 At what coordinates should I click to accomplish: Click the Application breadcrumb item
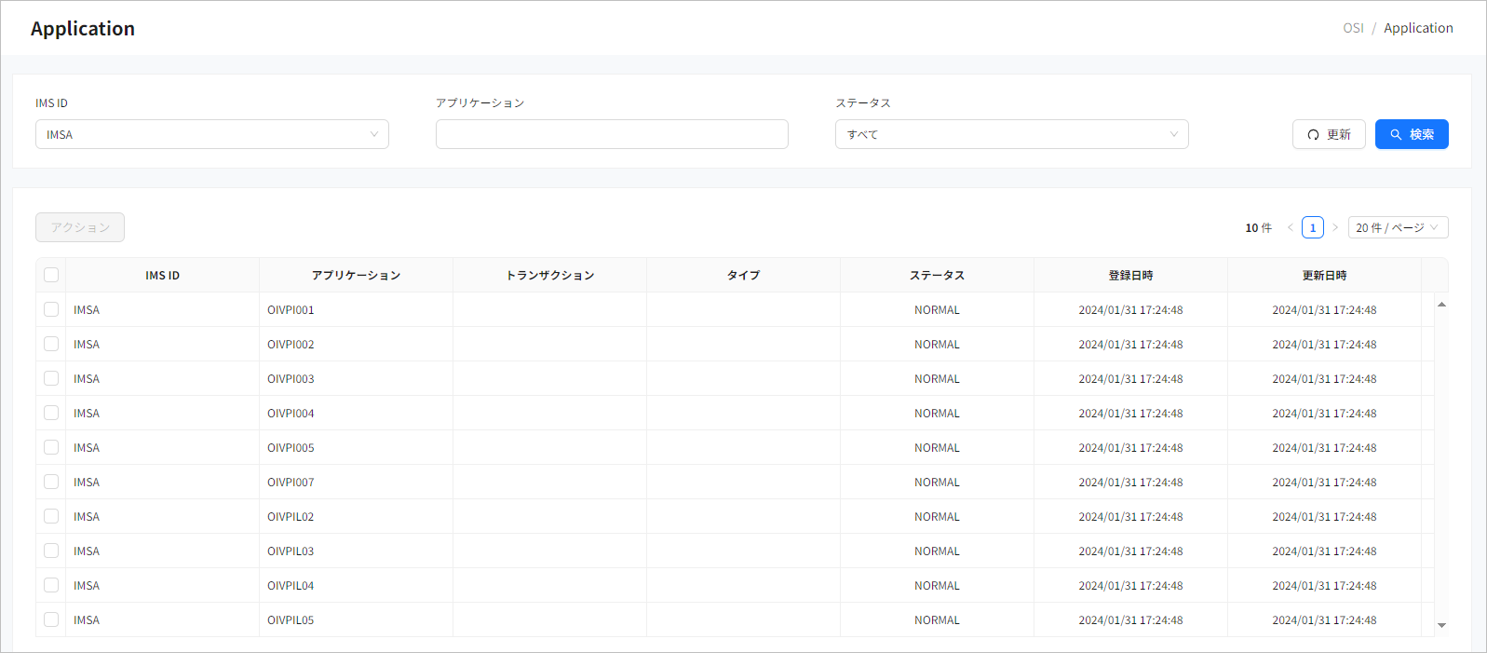(x=1417, y=28)
